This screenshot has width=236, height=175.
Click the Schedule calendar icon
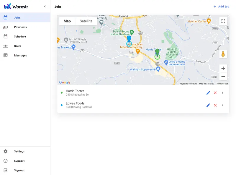pos(6,37)
